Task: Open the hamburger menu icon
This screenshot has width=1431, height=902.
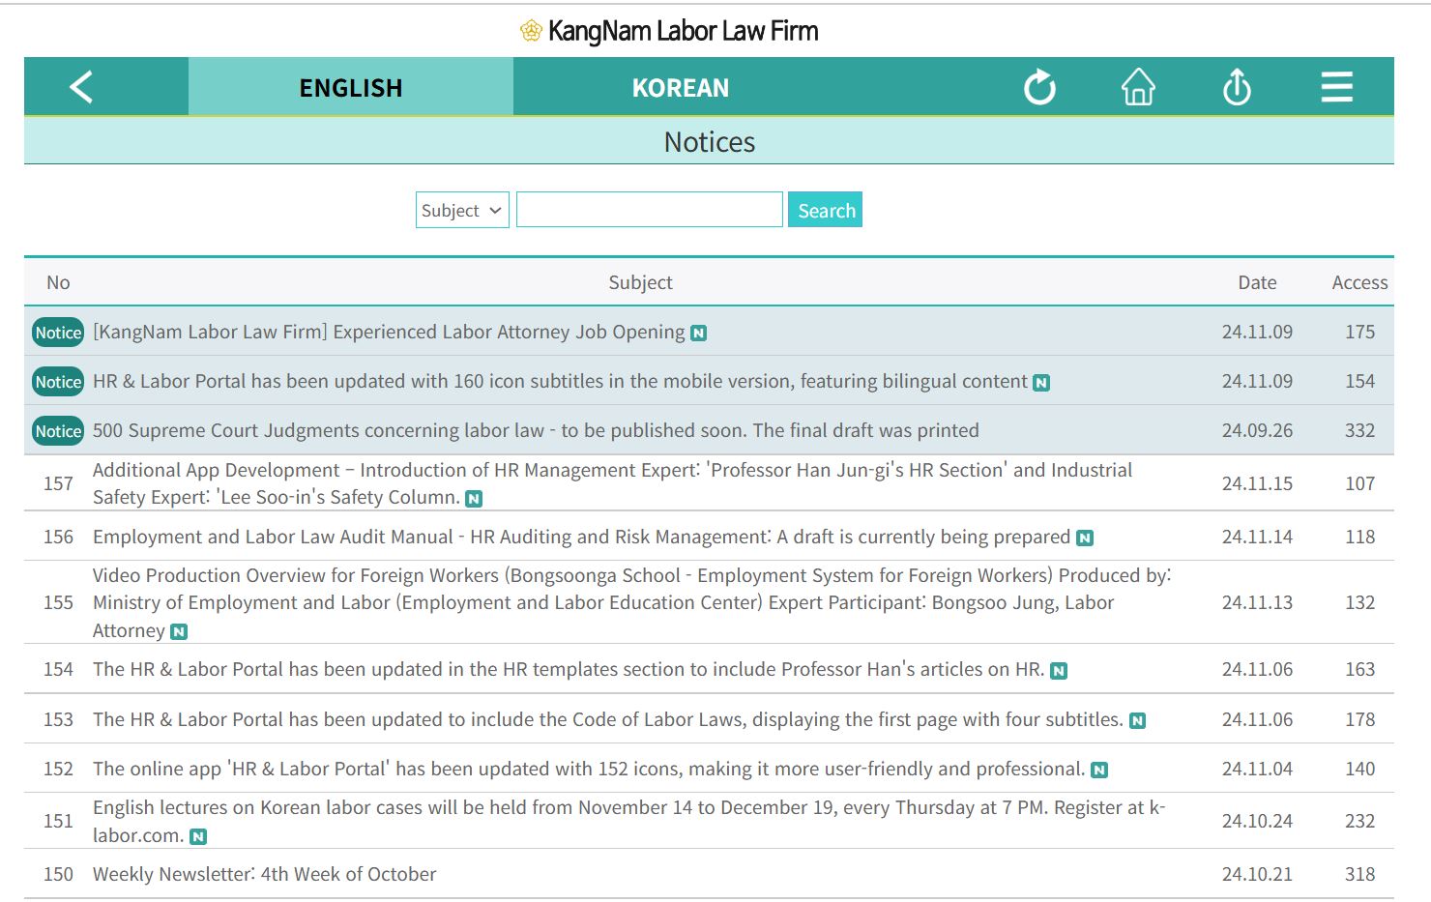Action: tap(1336, 87)
